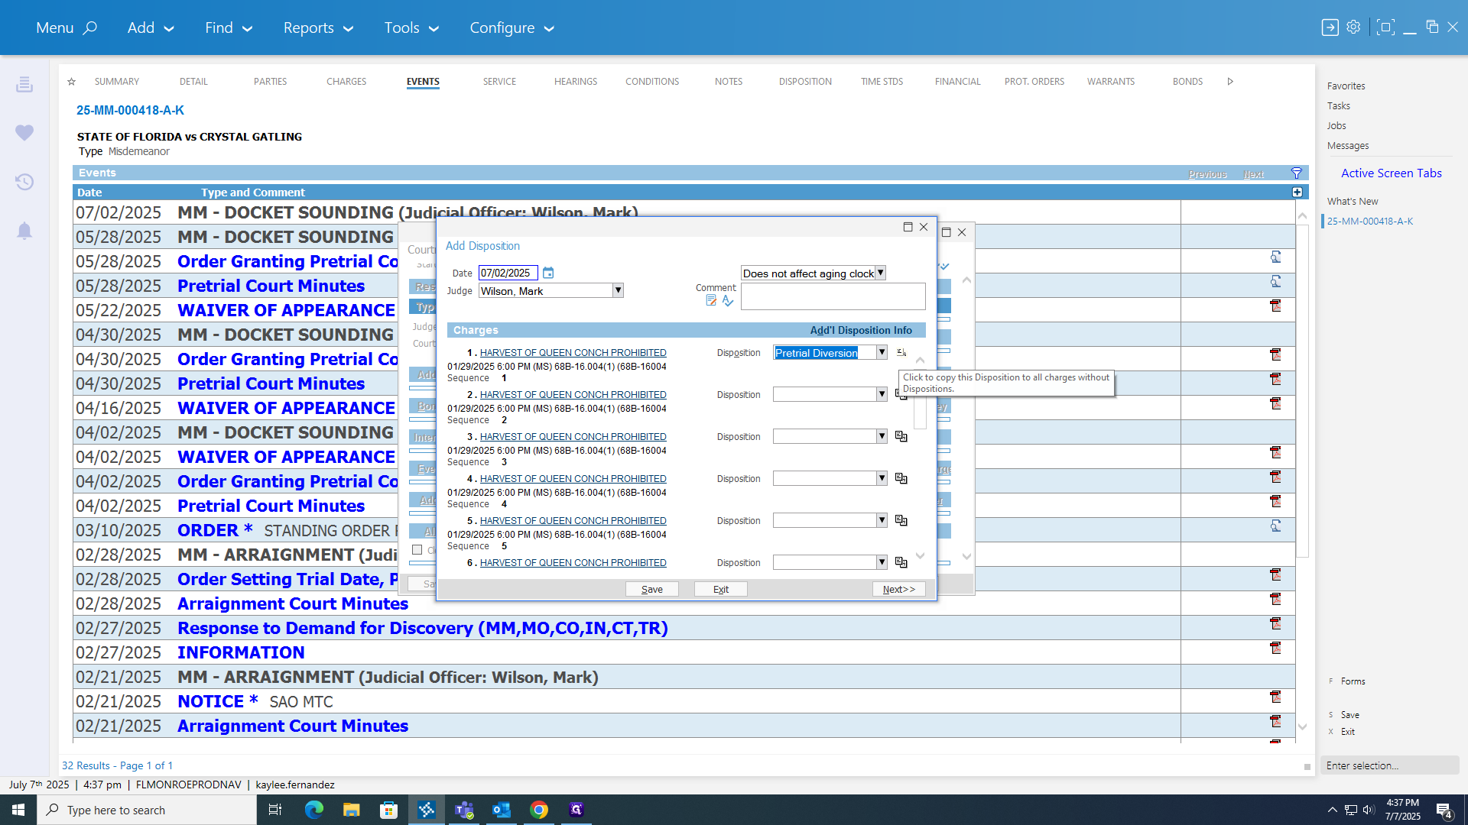Expand more tabs arrow after BONDS
Viewport: 1468px width, 825px height.
point(1230,82)
